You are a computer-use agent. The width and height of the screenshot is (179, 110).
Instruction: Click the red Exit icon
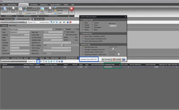tap(71, 10)
